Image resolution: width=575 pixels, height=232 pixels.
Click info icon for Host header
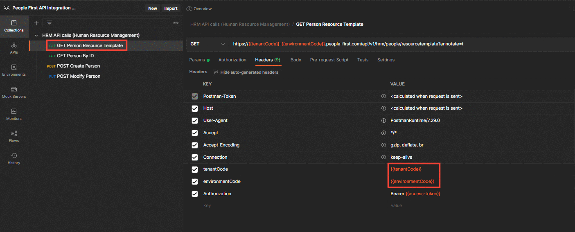point(383,108)
